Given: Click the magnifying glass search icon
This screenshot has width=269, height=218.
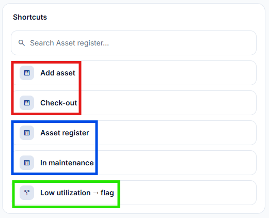Looking at the screenshot, I should pos(22,43).
